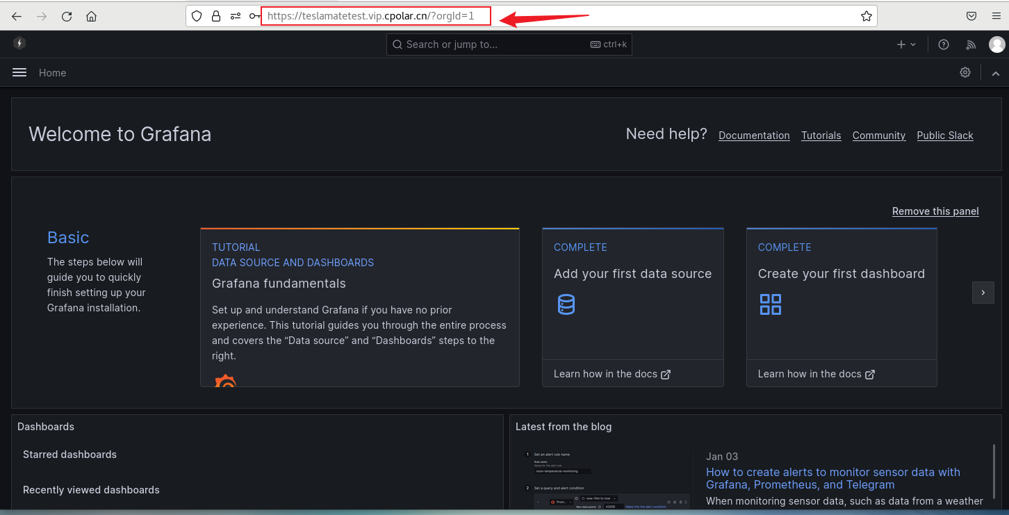
Task: Open the Tutorials help link
Action: 821,136
